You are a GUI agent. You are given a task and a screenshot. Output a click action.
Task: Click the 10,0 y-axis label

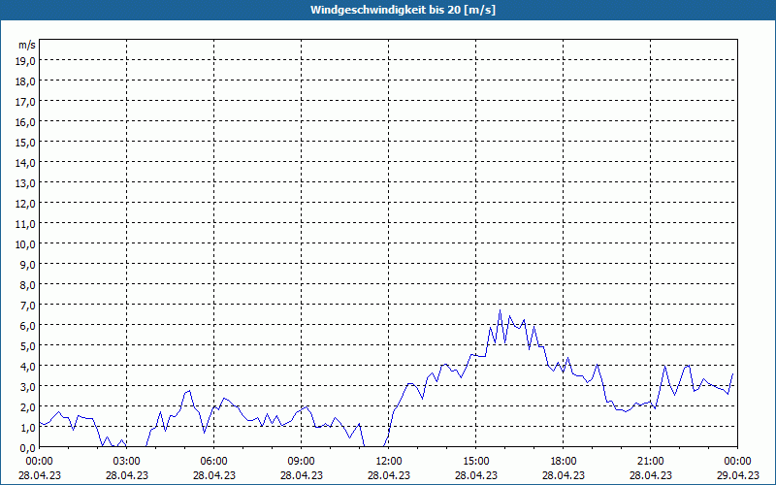click(26, 243)
